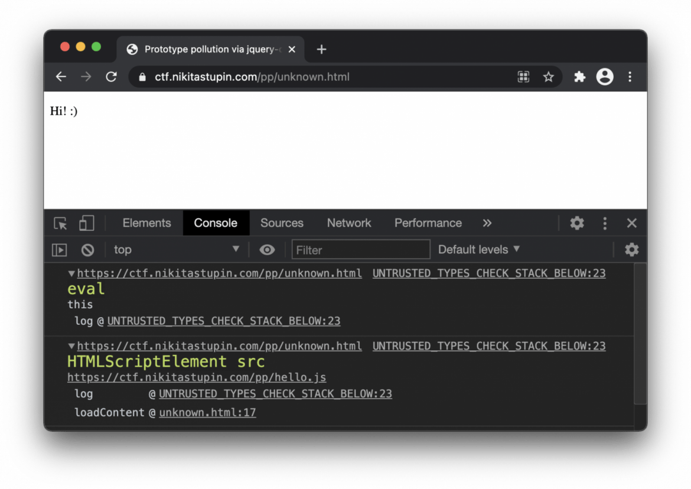Open the Chrome extensions puzzle icon
The height and width of the screenshot is (489, 691).
click(x=579, y=77)
